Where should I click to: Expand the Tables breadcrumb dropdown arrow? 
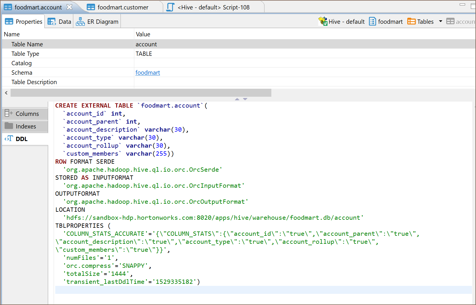pos(441,21)
